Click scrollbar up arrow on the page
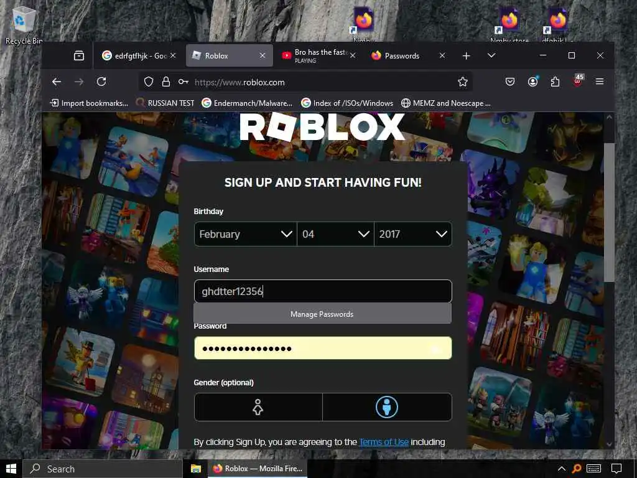 609,117
